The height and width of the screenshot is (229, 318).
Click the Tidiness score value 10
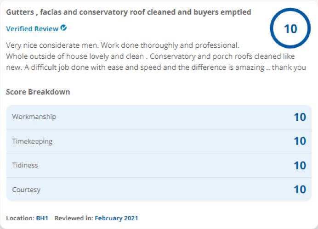click(x=300, y=165)
